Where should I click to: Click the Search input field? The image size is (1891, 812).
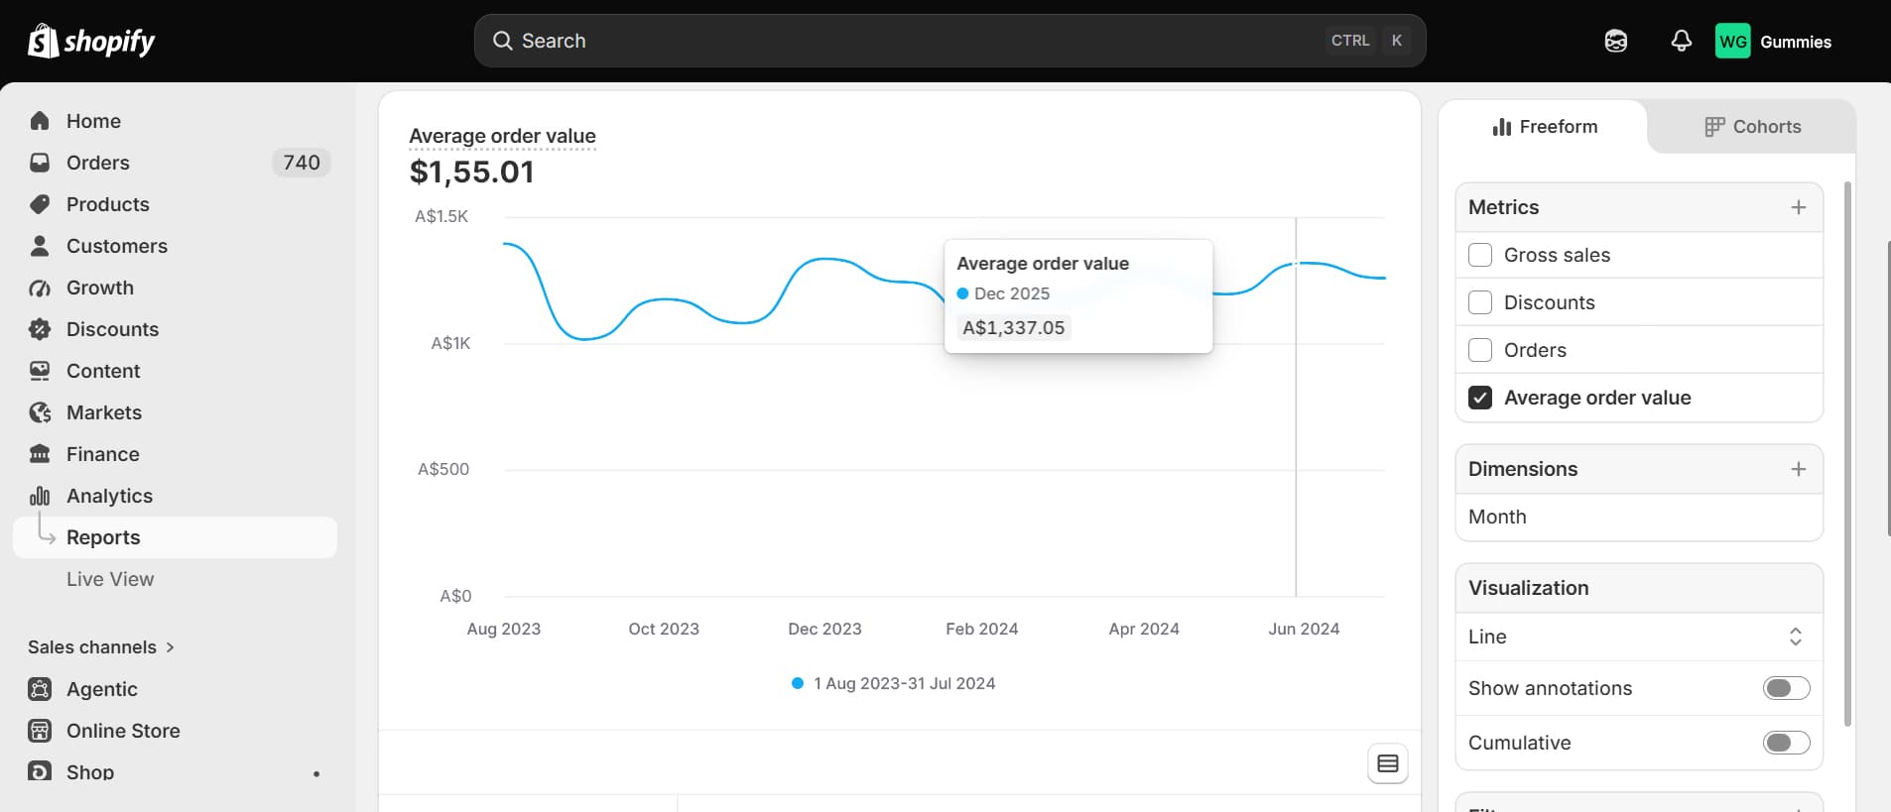coord(949,41)
